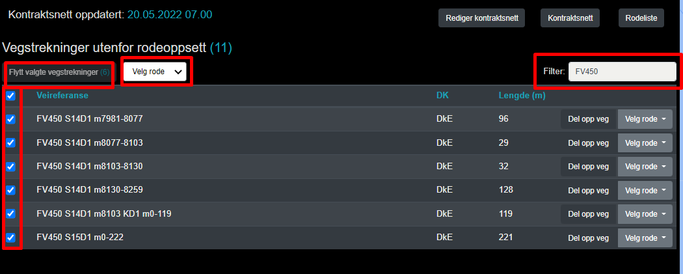
Task: Click the Filter text field
Action: click(622, 72)
